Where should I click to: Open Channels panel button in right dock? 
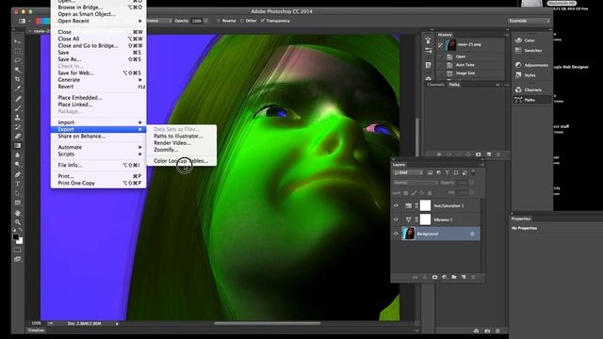tap(532, 89)
